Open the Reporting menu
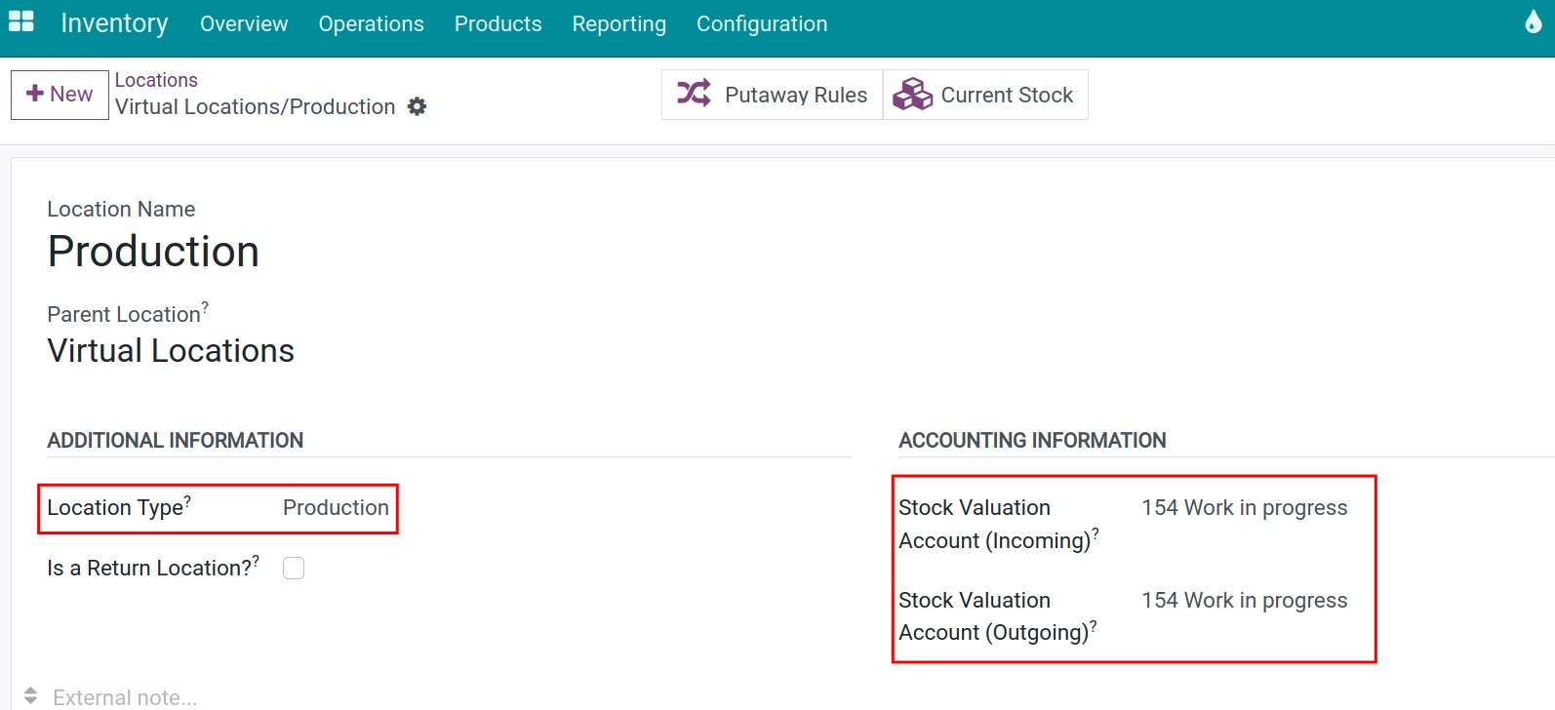 (x=618, y=23)
